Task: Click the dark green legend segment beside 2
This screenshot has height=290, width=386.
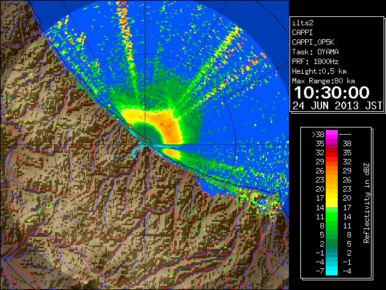Action: coord(332,243)
